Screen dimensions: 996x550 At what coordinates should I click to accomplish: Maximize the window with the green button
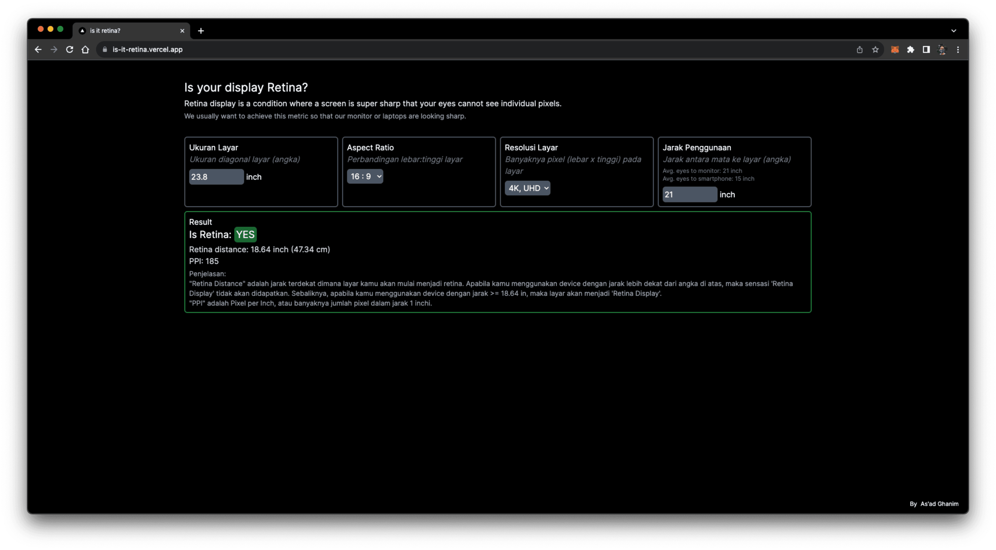[60, 29]
